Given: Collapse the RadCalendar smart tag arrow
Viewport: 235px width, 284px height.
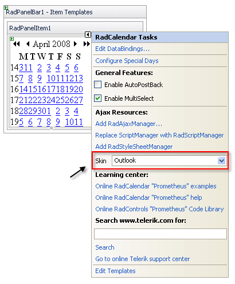Looking at the screenshot, I should tap(88, 35).
